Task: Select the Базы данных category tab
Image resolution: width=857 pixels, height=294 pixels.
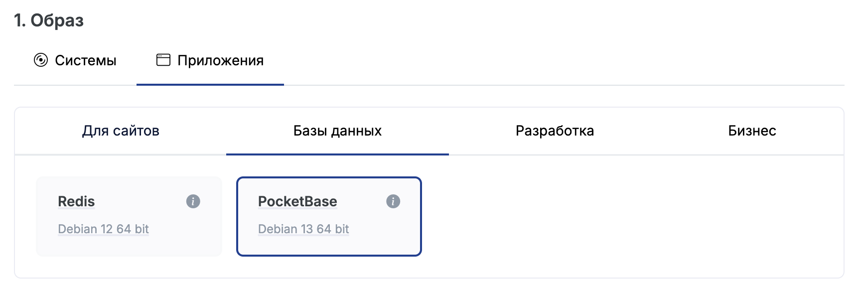Action: pyautogui.click(x=337, y=131)
